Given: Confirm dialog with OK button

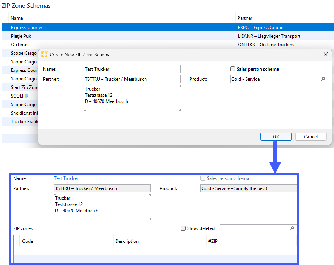Looking at the screenshot, I should point(276,137).
